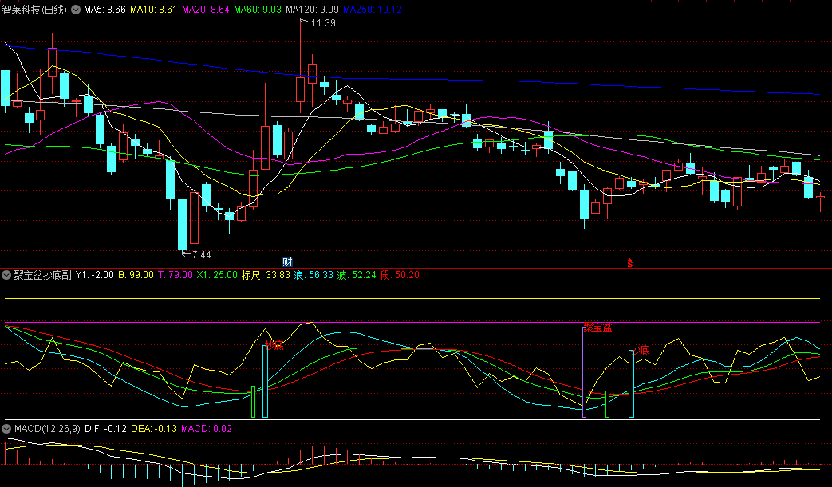This screenshot has width=832, height=487.
Task: Click the DEA: -0.13 value
Action: [x=154, y=429]
